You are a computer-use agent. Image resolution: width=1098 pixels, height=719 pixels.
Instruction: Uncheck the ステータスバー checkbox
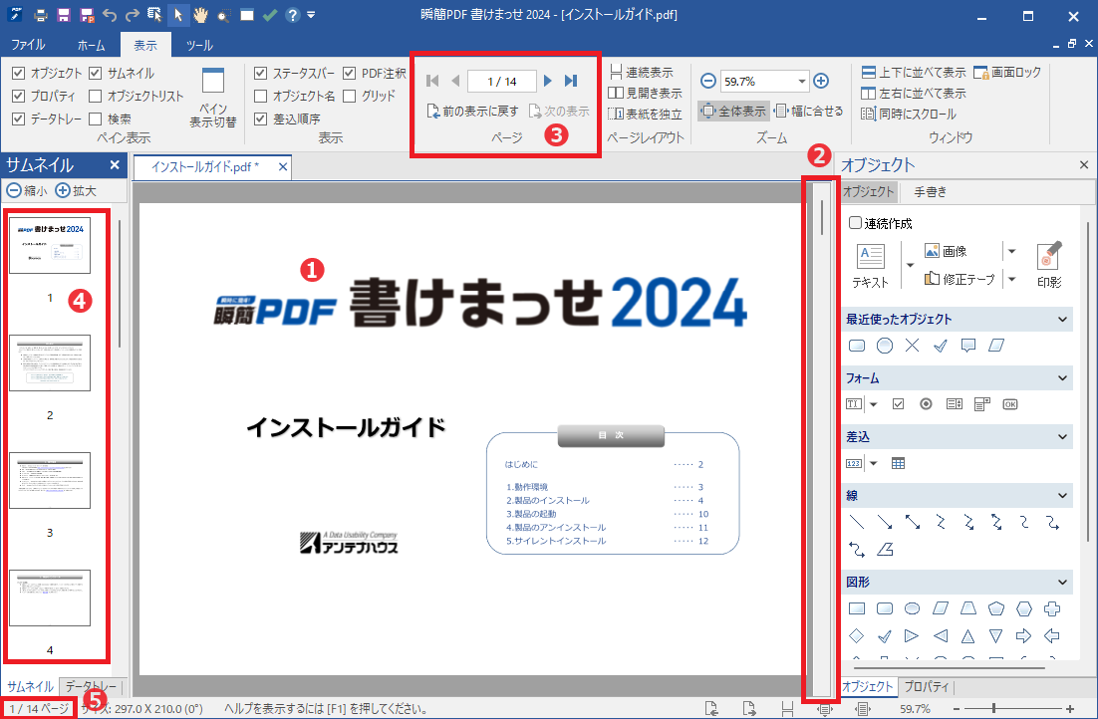point(260,73)
